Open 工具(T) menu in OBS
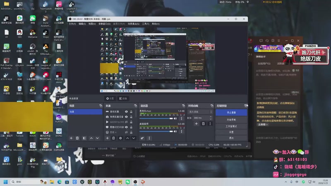Screen dimensions: 331x186 coord(146,24)
